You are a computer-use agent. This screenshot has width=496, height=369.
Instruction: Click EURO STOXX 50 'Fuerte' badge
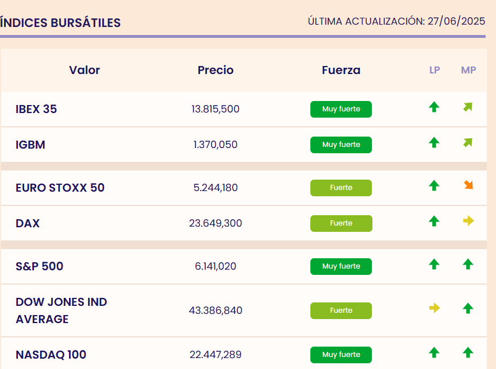(x=341, y=188)
